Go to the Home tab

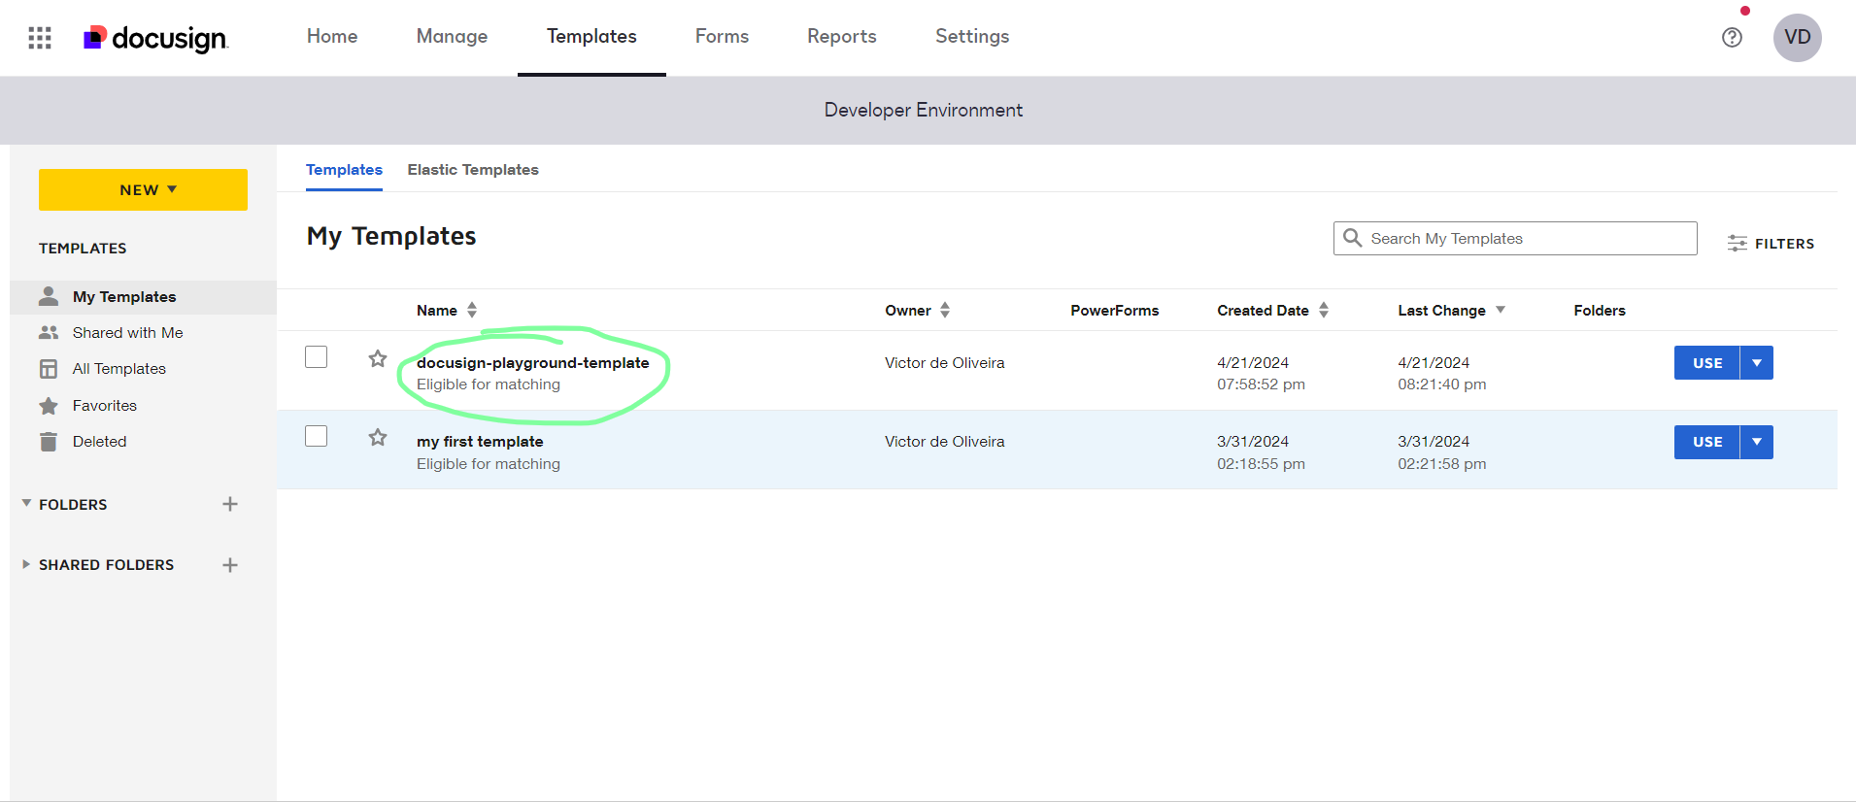pos(332,36)
